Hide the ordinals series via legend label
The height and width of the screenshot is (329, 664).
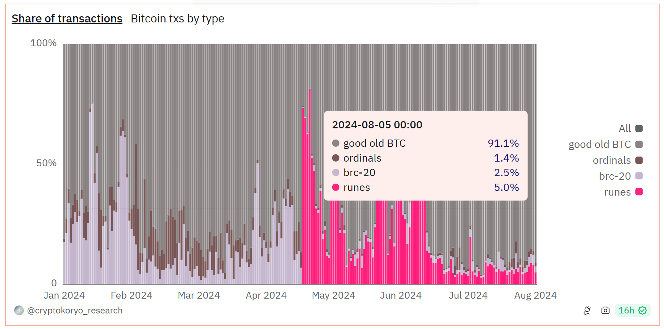(x=611, y=160)
